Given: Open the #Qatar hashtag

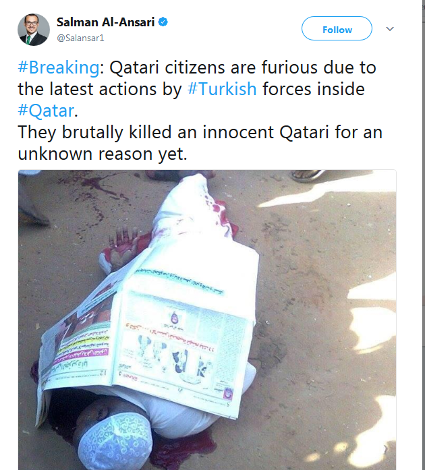Looking at the screenshot, I should 46,111.
